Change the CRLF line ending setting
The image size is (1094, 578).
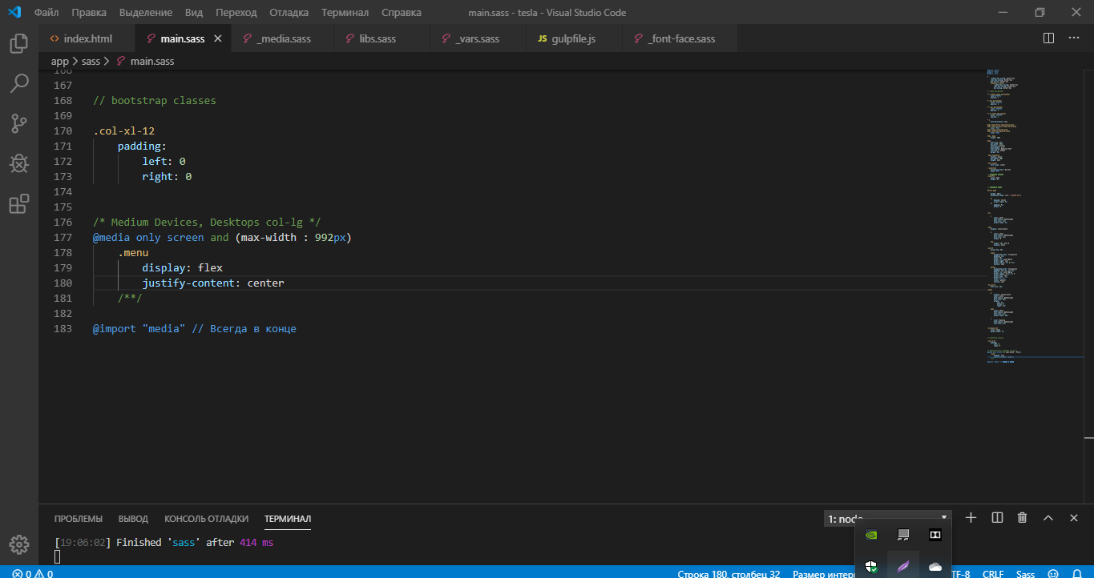[x=993, y=573]
